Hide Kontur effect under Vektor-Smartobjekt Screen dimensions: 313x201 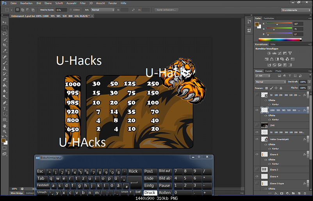tap(269, 148)
